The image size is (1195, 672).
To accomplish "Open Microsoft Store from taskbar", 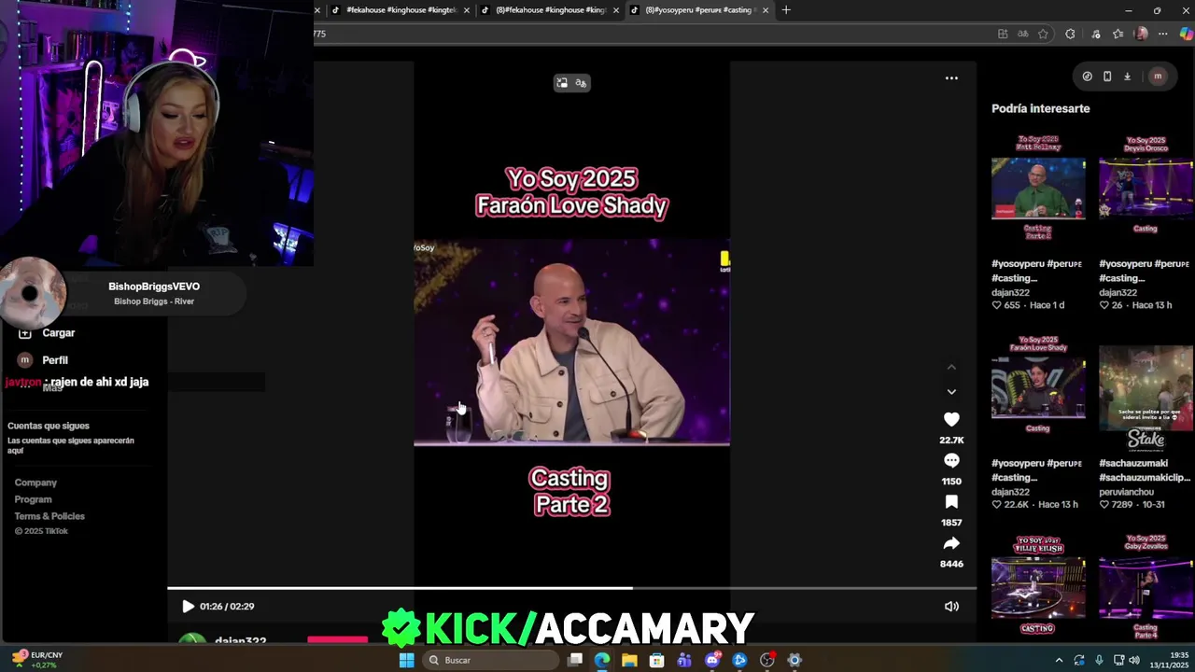I will tap(657, 660).
